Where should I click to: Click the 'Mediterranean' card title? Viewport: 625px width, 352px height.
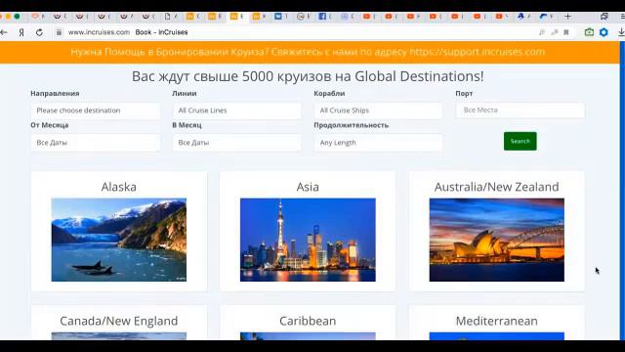coord(497,321)
